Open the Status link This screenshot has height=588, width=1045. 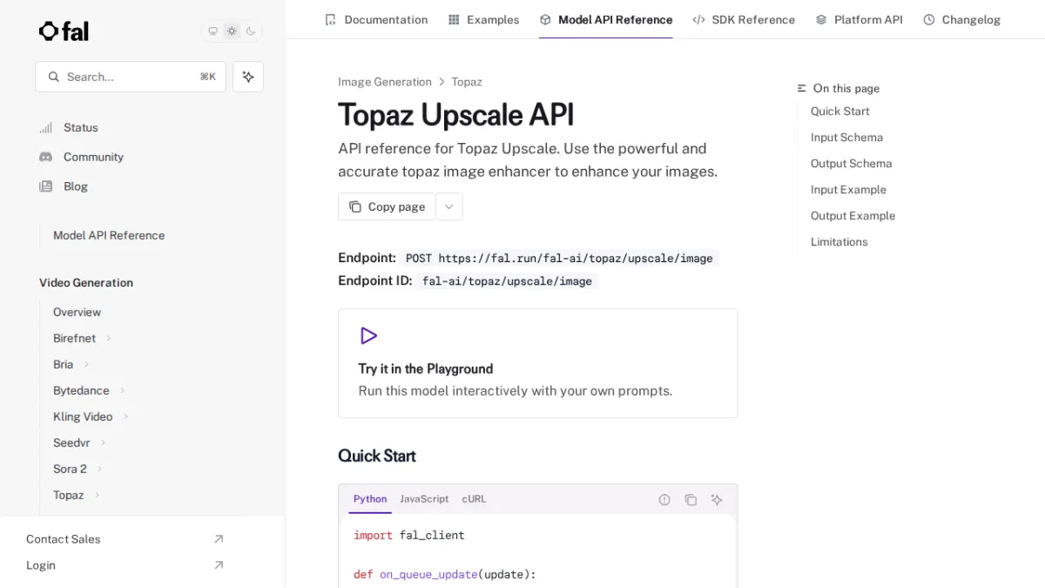81,127
